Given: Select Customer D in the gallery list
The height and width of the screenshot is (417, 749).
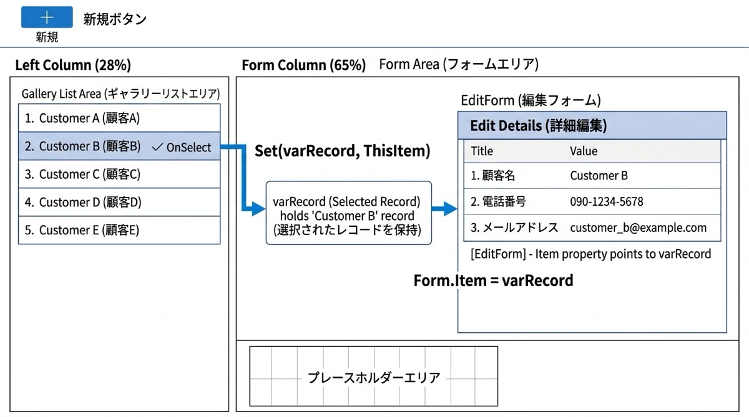Looking at the screenshot, I should point(119,203).
